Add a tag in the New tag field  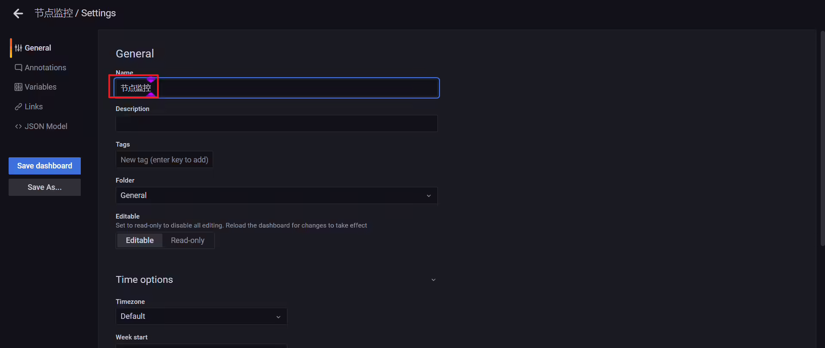click(x=164, y=159)
